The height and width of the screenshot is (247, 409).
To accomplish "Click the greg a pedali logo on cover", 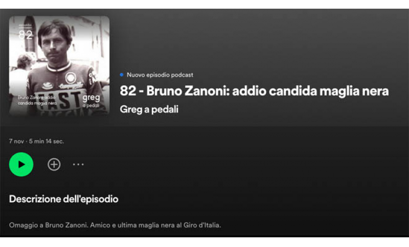I will point(91,101).
